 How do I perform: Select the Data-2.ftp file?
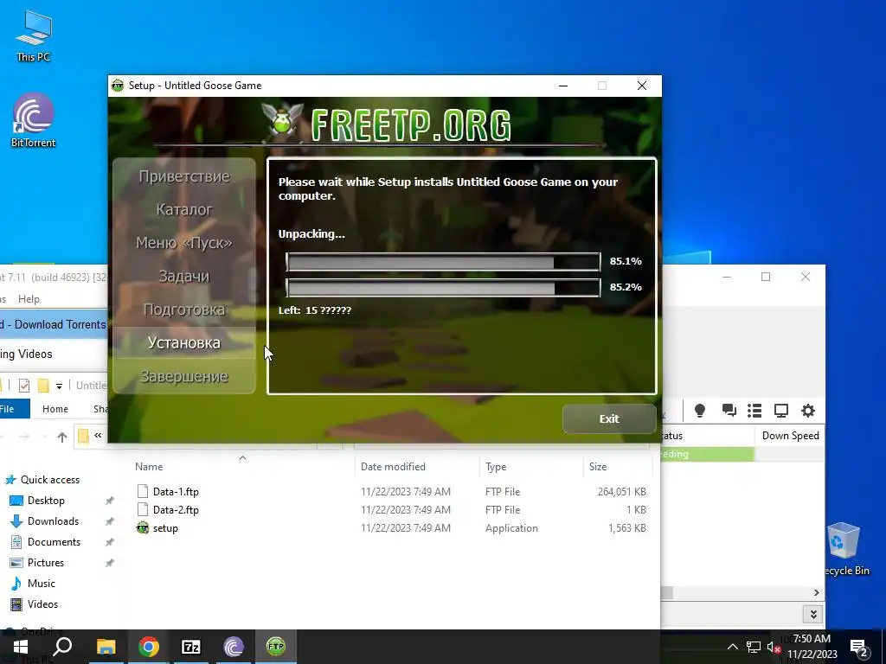click(x=176, y=510)
